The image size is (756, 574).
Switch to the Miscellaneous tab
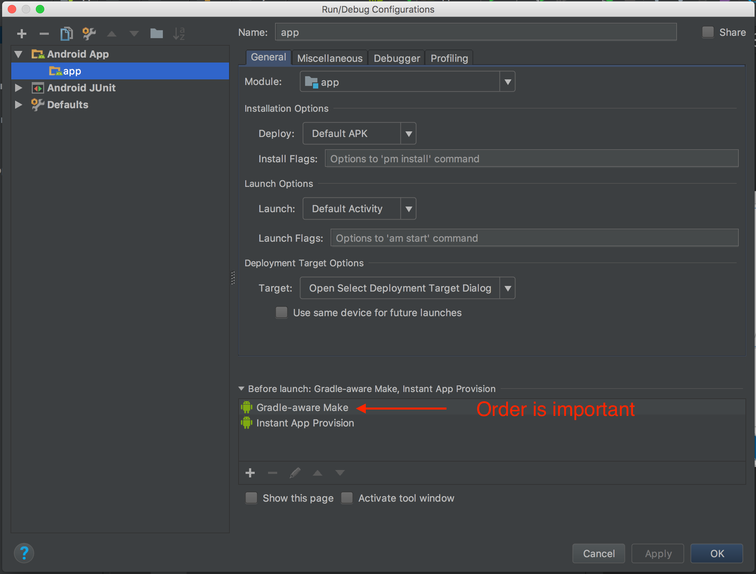330,58
